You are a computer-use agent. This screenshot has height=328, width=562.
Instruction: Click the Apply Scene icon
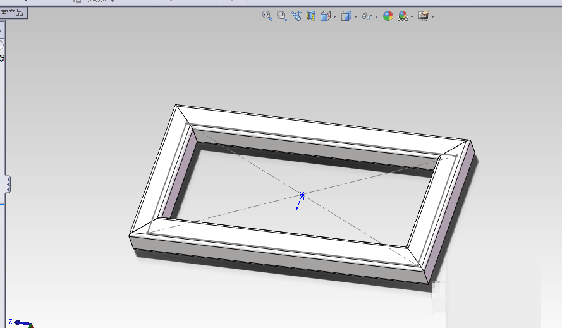pos(403,16)
